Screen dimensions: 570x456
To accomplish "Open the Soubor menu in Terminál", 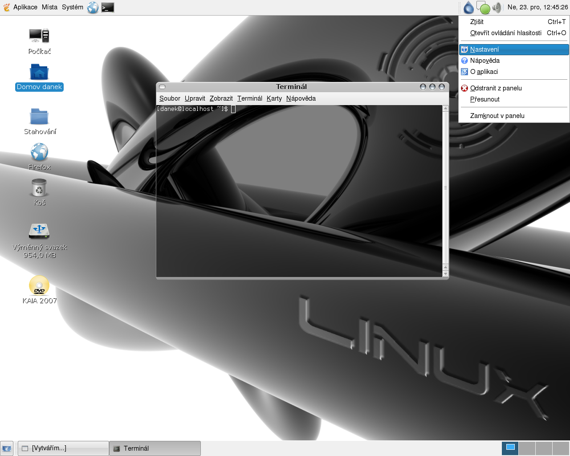I will pos(170,98).
